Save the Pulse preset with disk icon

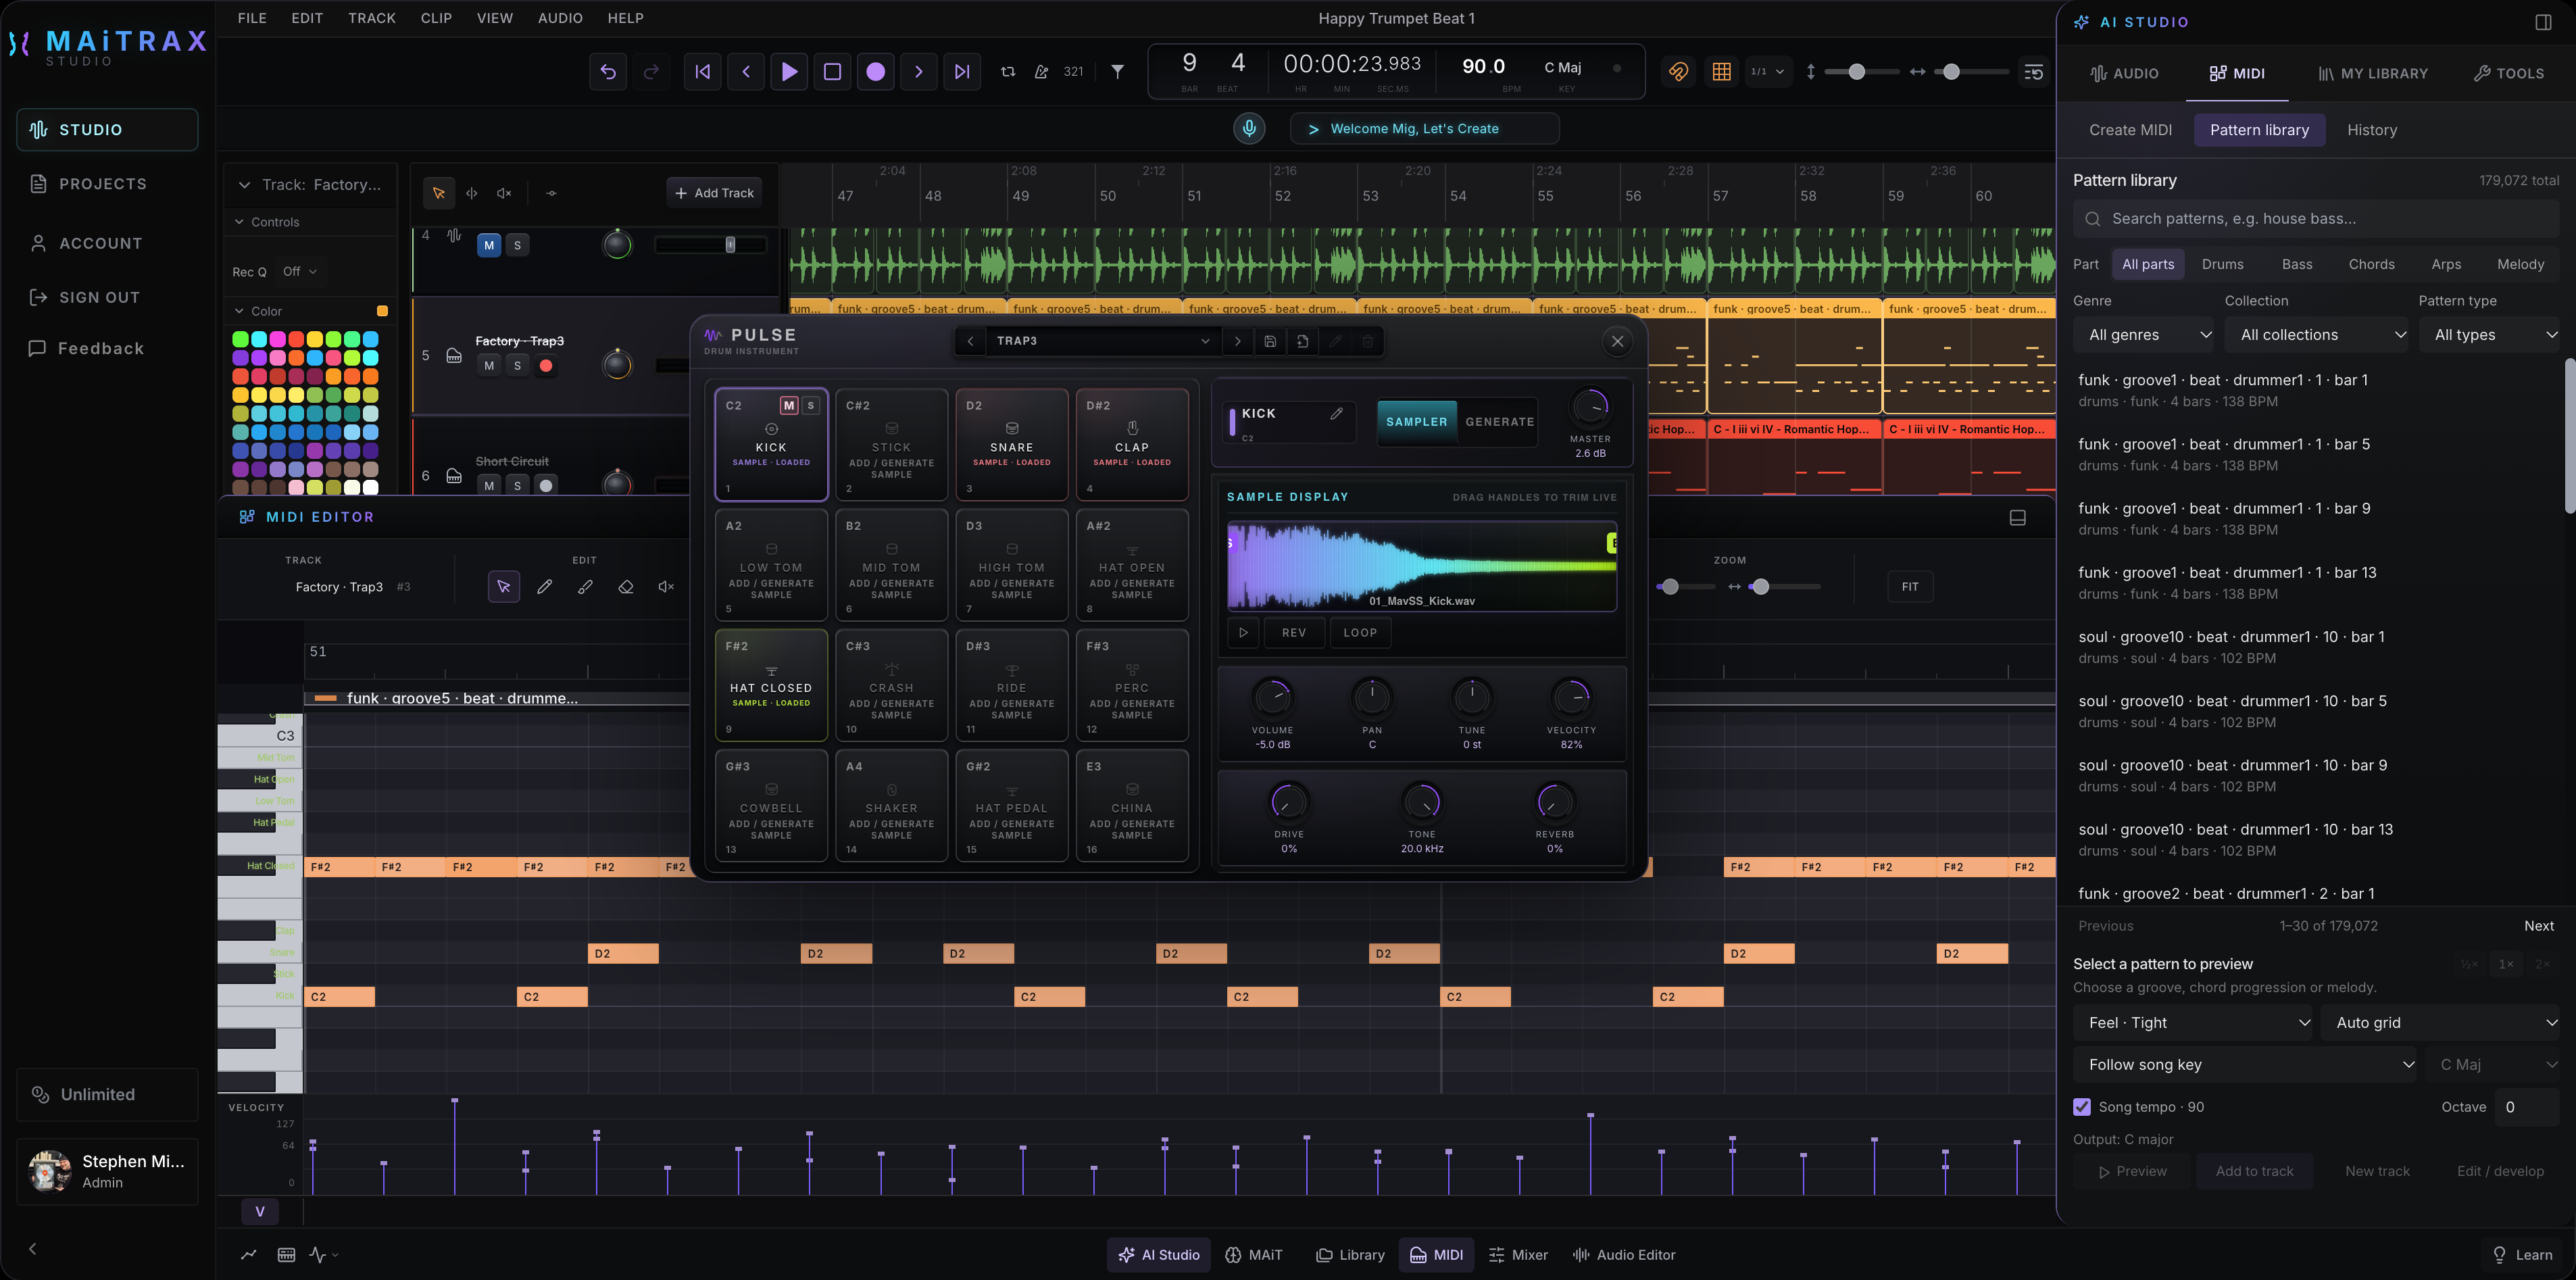[1270, 341]
